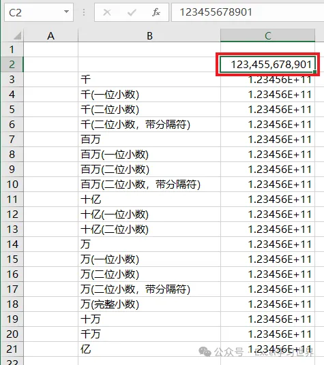
Task: Select column B header
Action: [149, 36]
